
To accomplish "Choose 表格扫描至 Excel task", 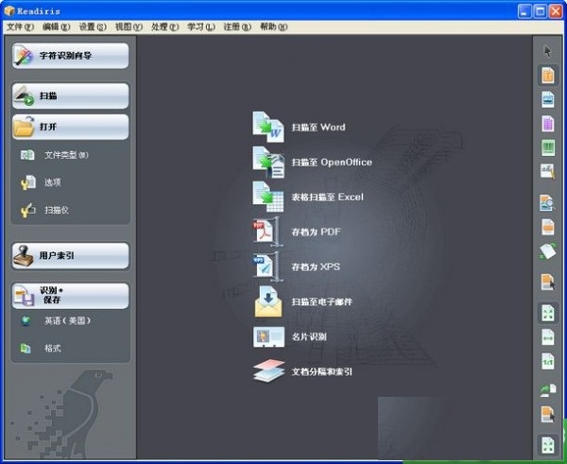I will [308, 198].
